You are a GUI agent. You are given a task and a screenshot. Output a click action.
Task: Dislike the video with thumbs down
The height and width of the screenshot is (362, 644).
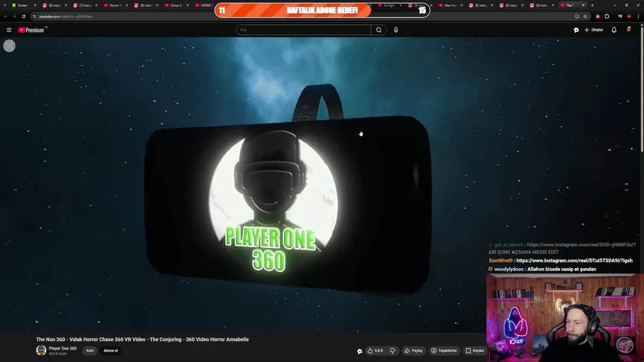click(392, 351)
